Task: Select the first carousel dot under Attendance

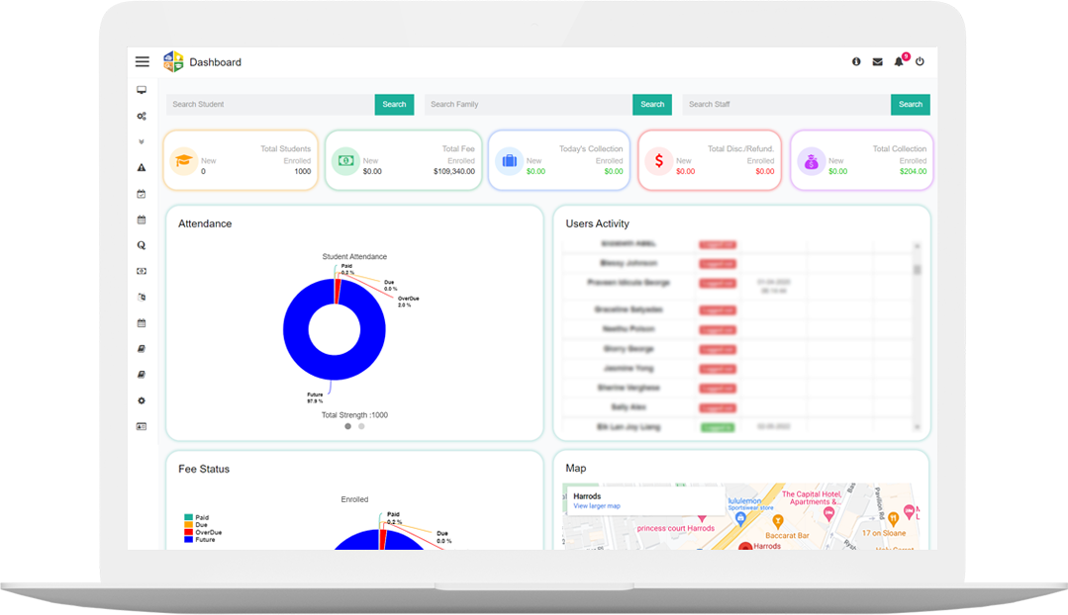Action: tap(347, 426)
